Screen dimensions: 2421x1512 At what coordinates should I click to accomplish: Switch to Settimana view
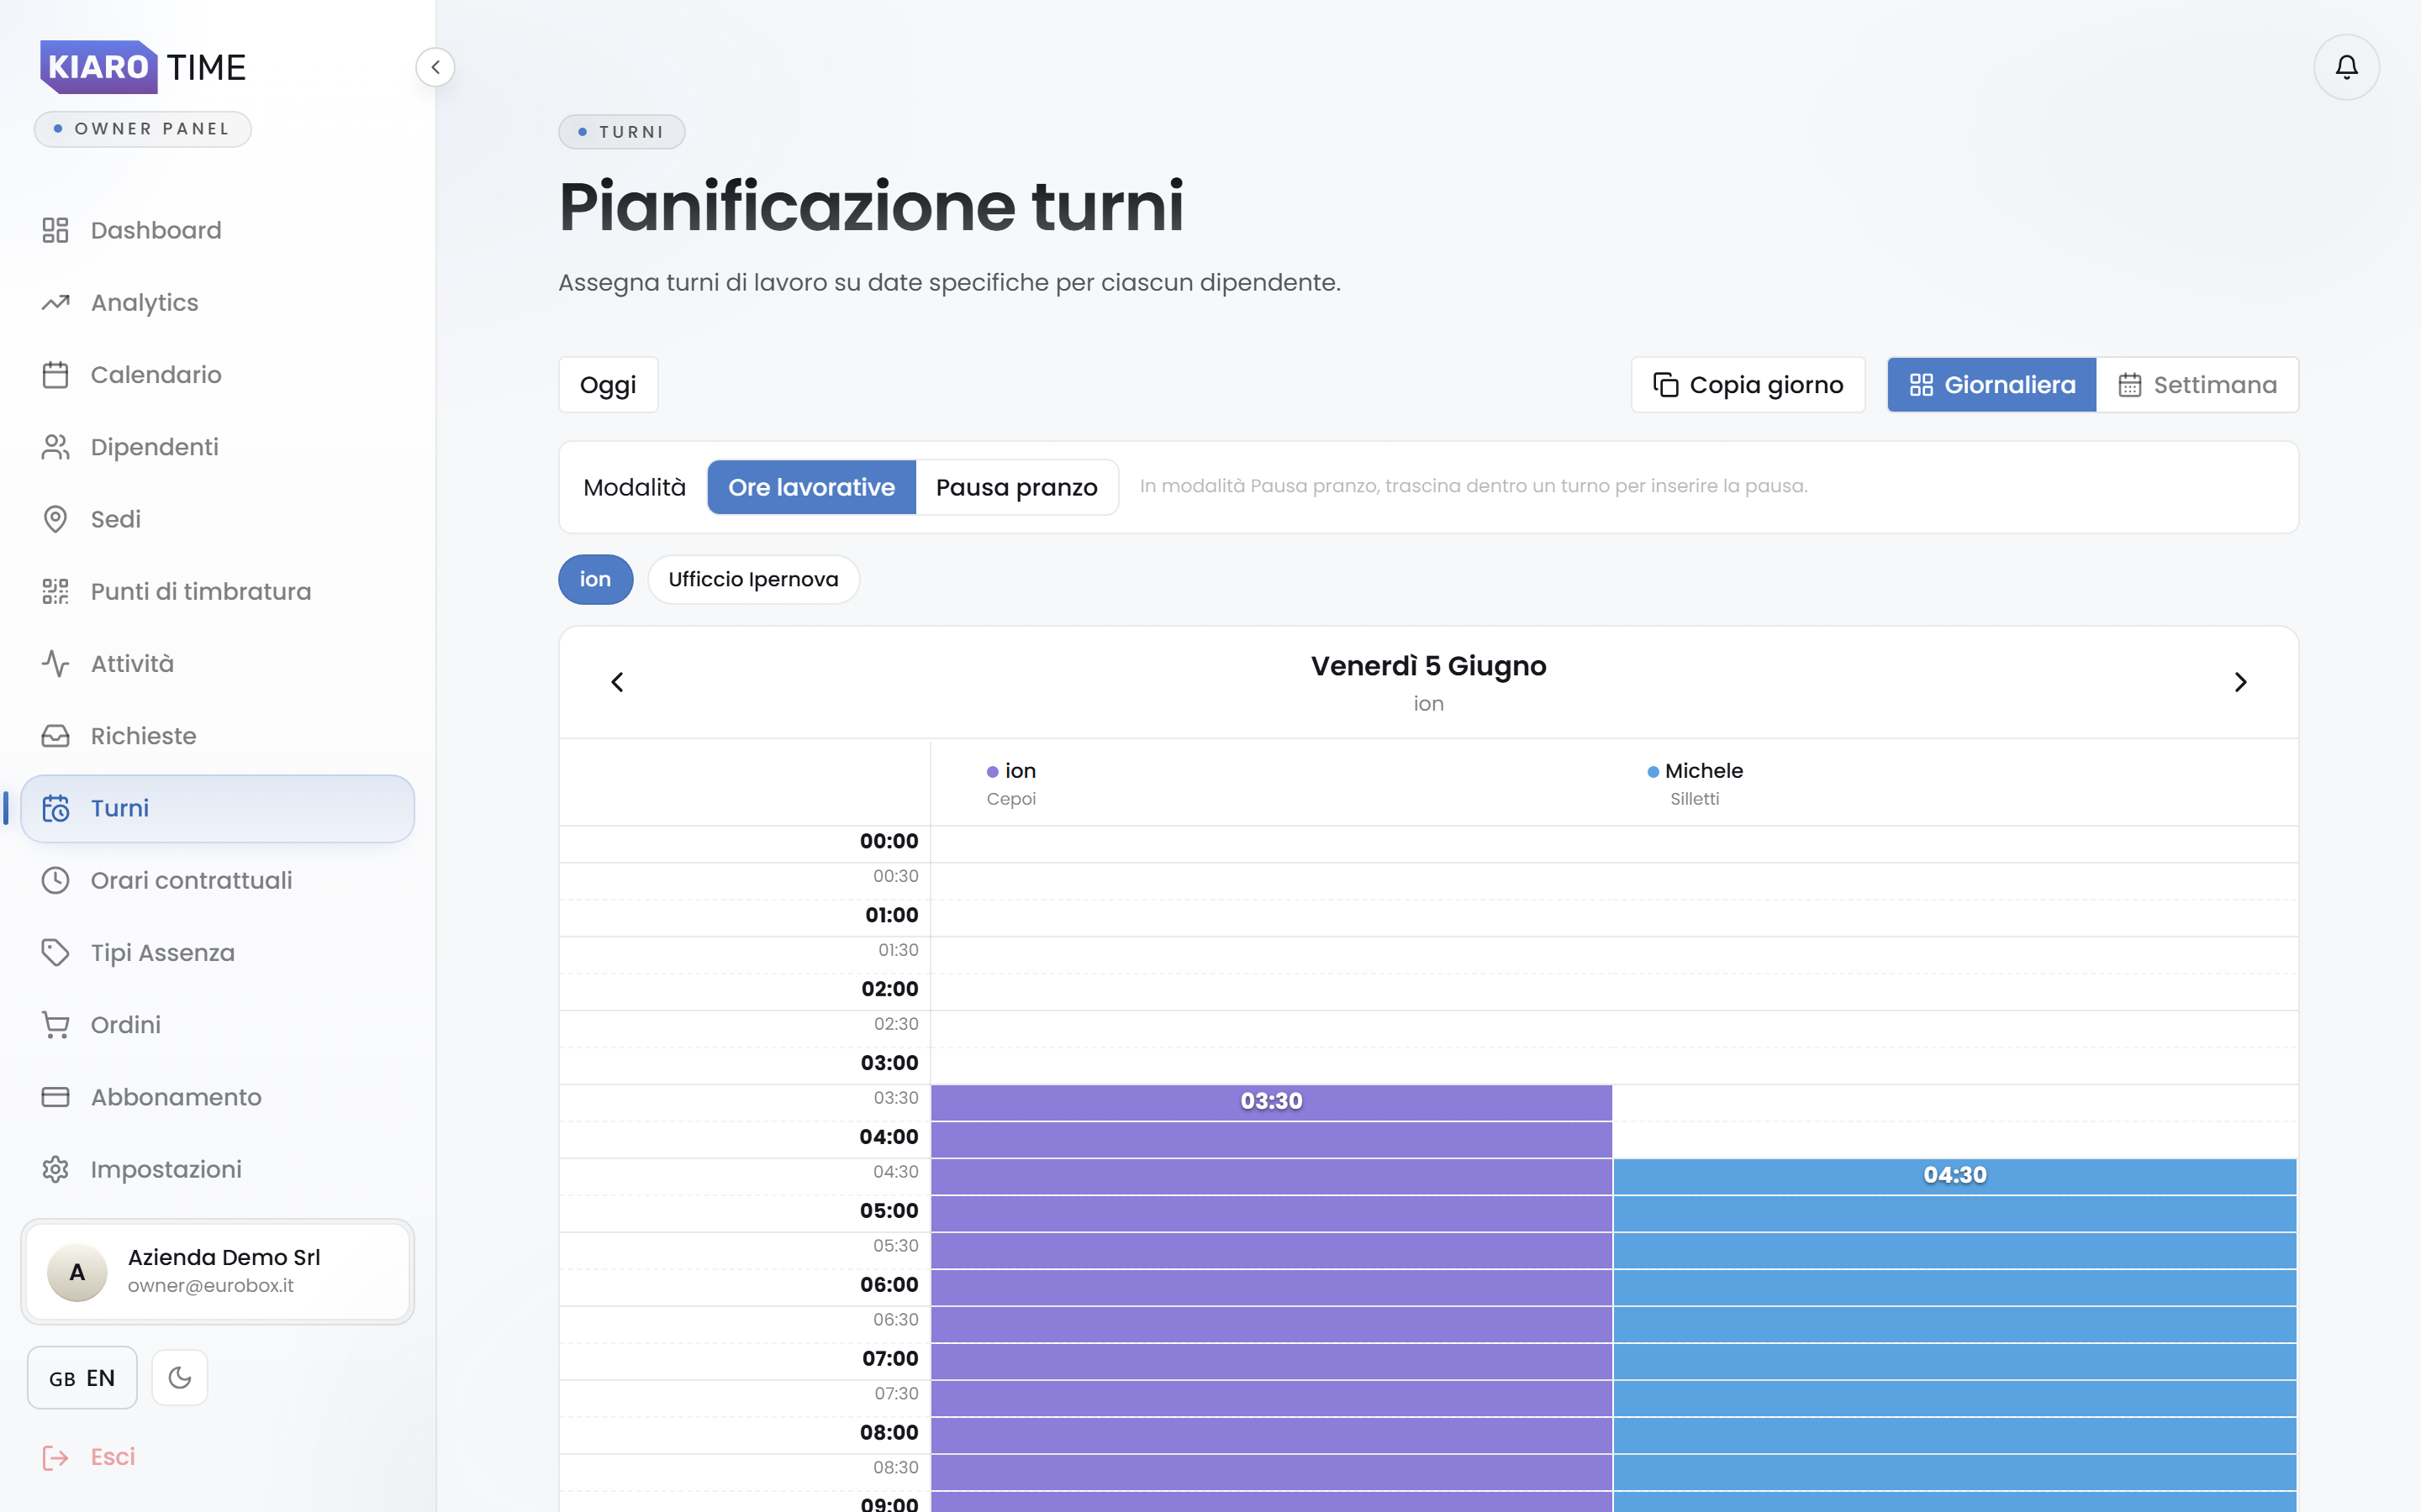2197,385
